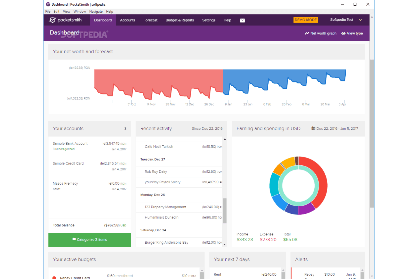Click the Burger King Andersons Bay transaction
Image resolution: width=418 pixels, height=279 pixels.
179,243
